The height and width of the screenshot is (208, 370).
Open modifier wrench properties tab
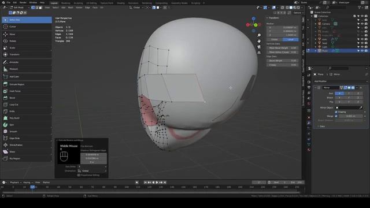[x=309, y=123]
